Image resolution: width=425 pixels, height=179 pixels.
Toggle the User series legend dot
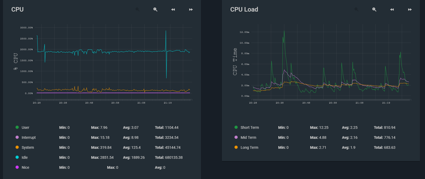tap(17, 127)
